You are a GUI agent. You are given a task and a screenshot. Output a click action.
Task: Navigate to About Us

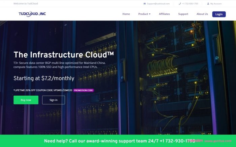click(x=202, y=14)
